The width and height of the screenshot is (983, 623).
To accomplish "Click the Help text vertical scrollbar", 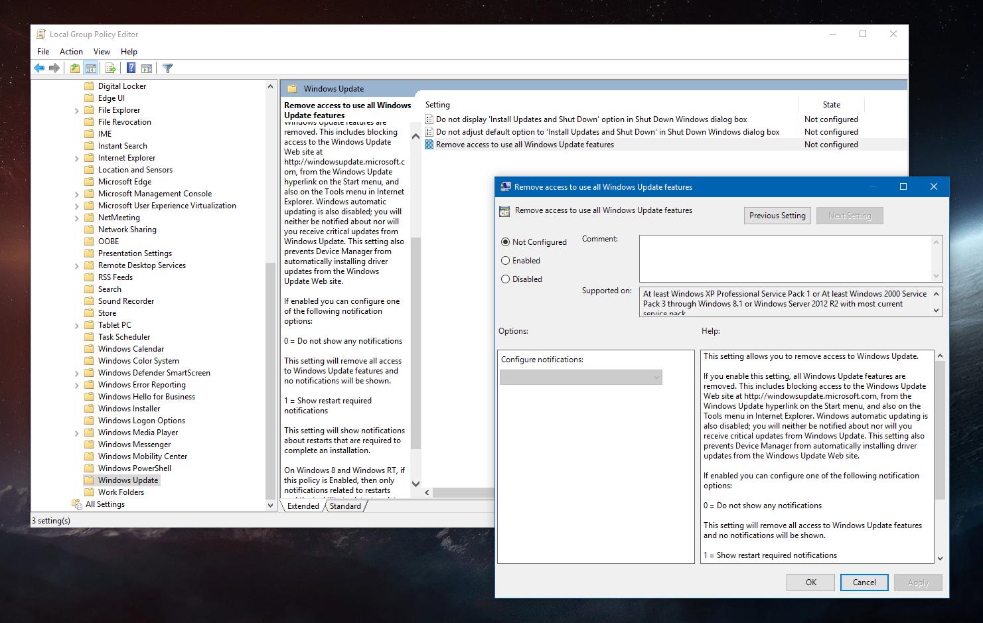I will click(940, 431).
